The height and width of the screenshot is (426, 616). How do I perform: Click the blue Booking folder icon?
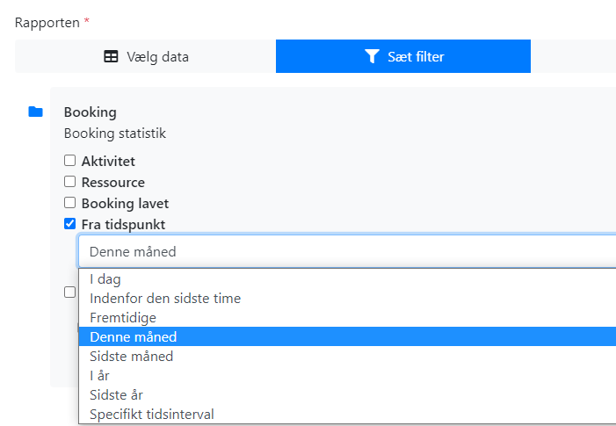(x=35, y=112)
